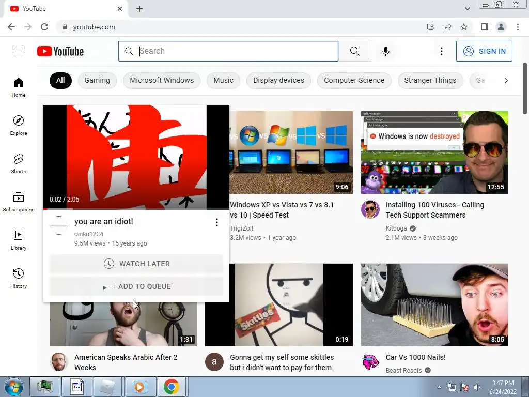
Task: Click the 'you are an idiot!' video preview
Action: pos(136,157)
